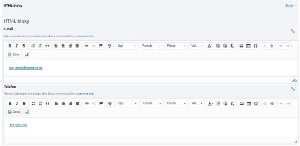Image resolution: width=300 pixels, height=146 pixels.
Task: Add block quote in E-mail editor
Action: click(47, 46)
